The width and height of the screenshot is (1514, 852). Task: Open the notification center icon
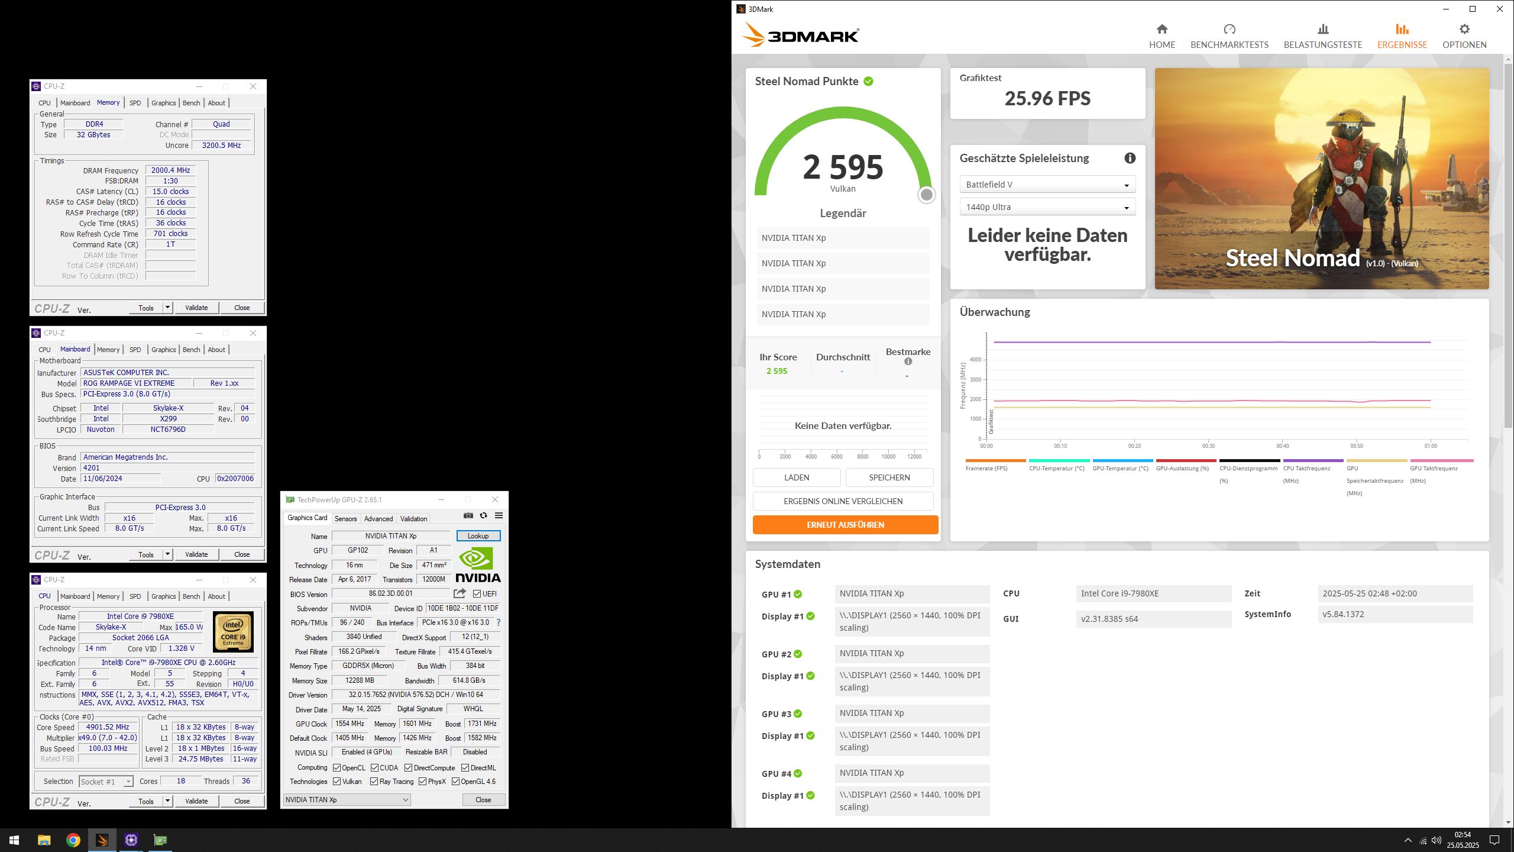pos(1494,840)
